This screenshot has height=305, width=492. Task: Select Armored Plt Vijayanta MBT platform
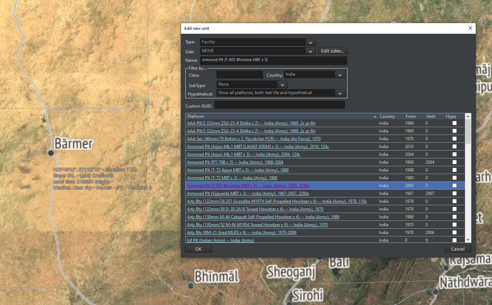point(248,194)
